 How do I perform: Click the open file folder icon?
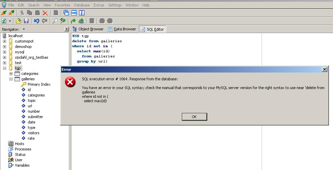click(x=19, y=21)
